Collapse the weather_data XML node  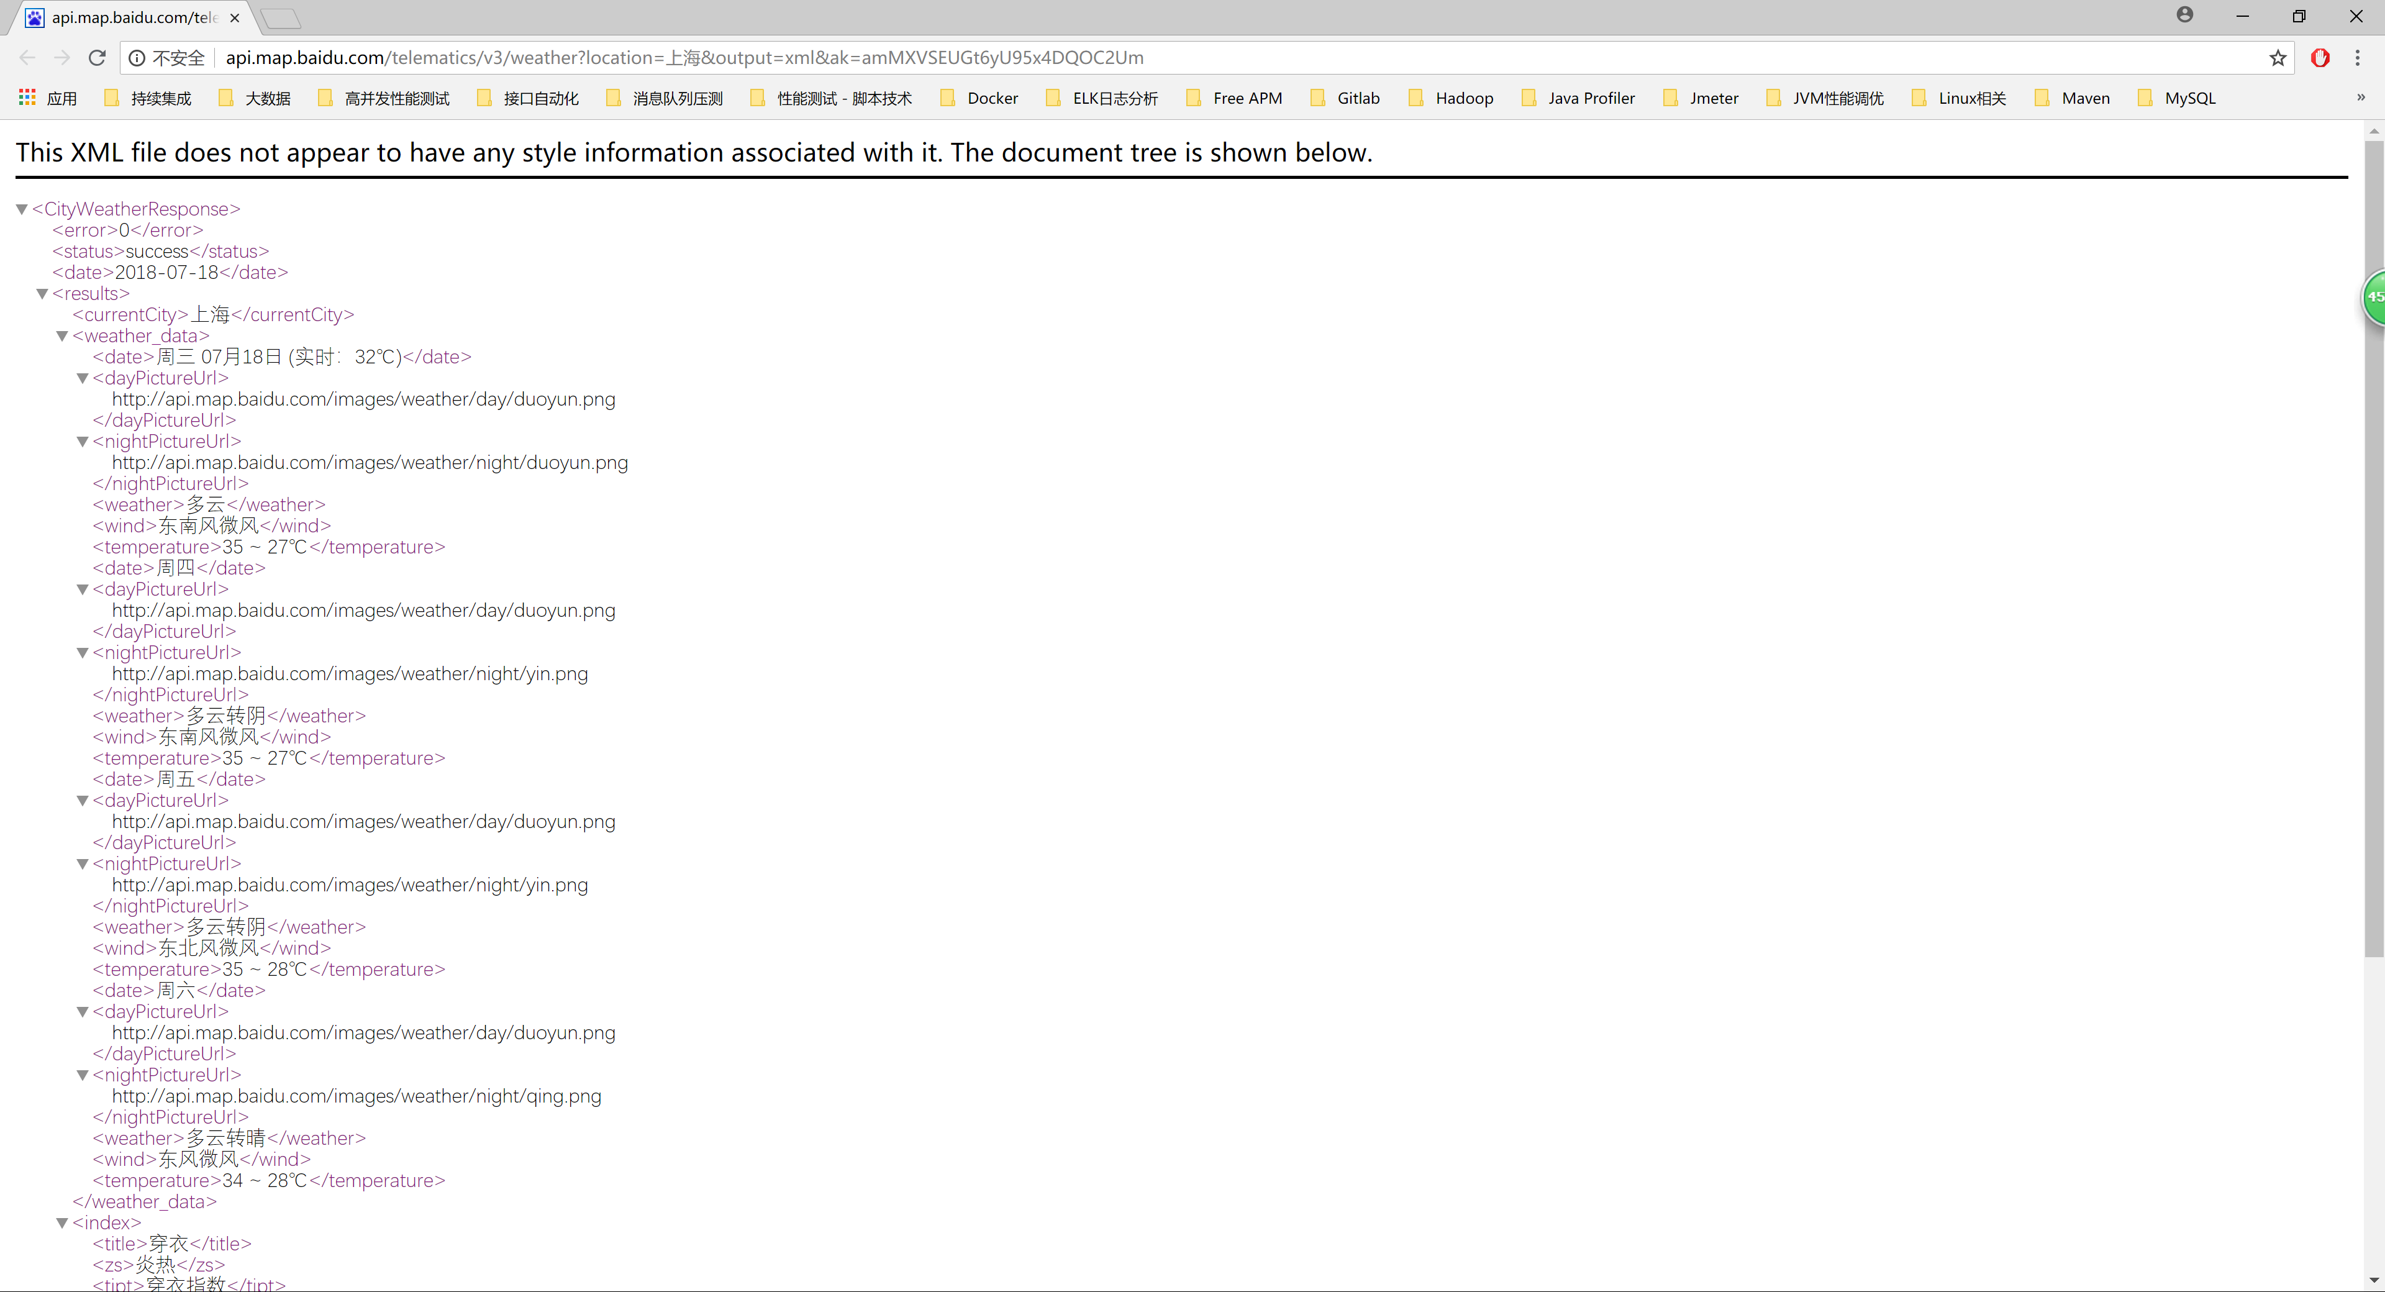pos(62,336)
